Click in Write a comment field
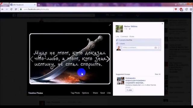193x108 pixels. pos(138,47)
